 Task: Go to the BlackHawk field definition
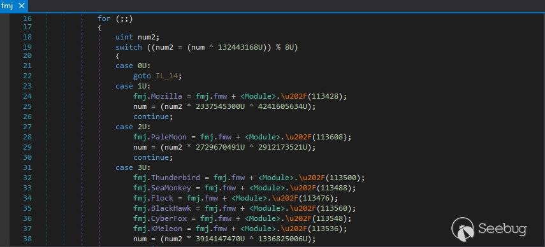[x=171, y=209]
